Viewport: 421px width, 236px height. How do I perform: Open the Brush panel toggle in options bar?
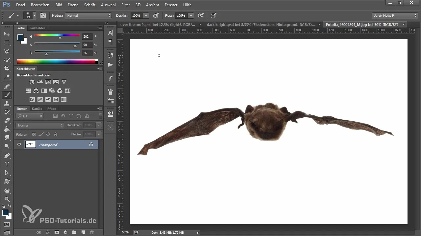tap(43, 15)
